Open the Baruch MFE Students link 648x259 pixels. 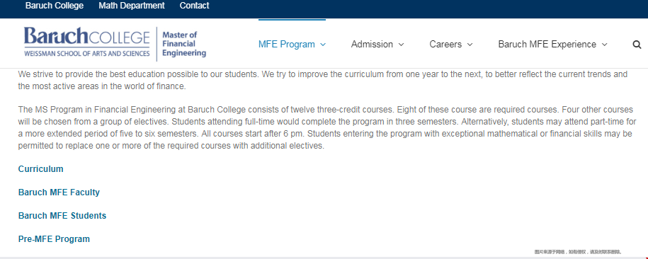pyautogui.click(x=62, y=216)
